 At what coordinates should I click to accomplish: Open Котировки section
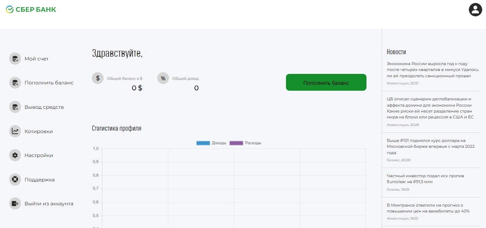pyautogui.click(x=39, y=131)
